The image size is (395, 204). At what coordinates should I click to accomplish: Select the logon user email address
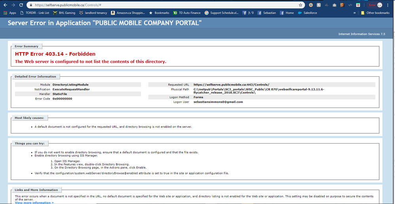(x=218, y=102)
